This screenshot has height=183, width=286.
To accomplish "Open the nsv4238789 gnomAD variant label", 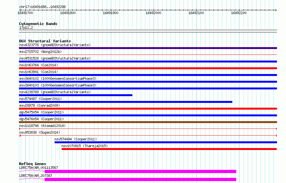I will pyautogui.click(x=55, y=92).
